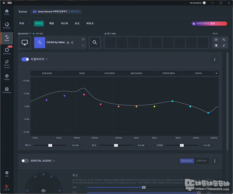Select the SUB BASS band
Viewport: 233px width, 194px height.
[47, 73]
